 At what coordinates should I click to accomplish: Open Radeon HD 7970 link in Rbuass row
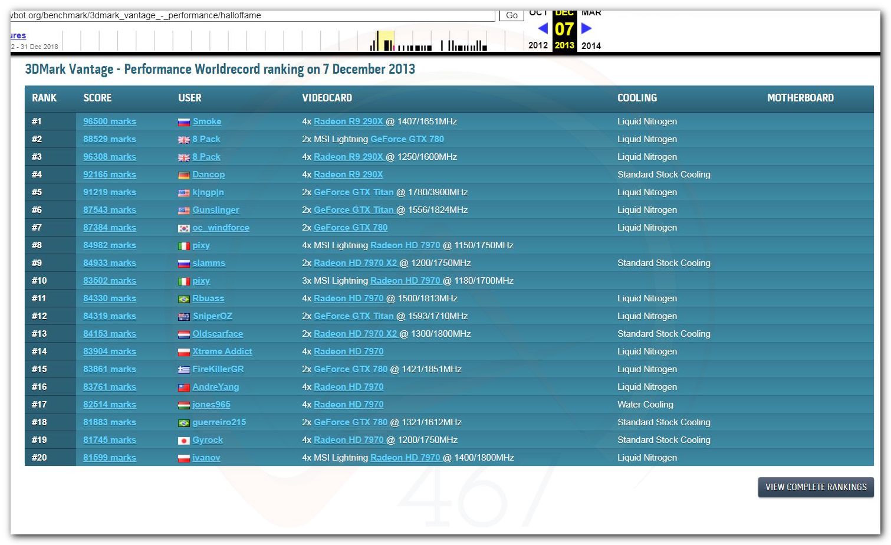[348, 298]
